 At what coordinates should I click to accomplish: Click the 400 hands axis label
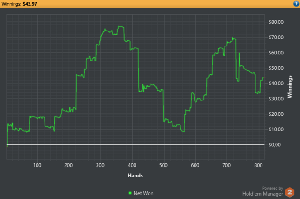click(x=132, y=165)
